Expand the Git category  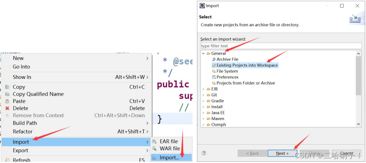(x=203, y=95)
